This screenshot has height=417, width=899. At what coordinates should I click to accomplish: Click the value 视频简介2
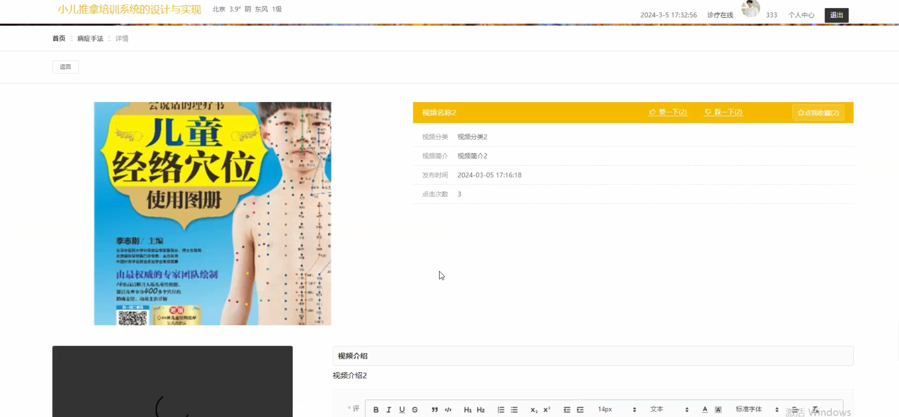click(x=472, y=156)
